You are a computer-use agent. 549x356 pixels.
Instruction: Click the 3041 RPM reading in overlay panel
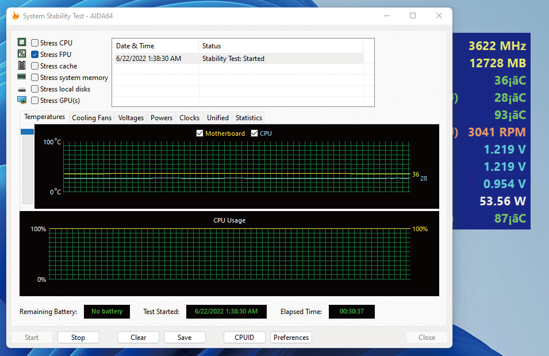point(497,132)
